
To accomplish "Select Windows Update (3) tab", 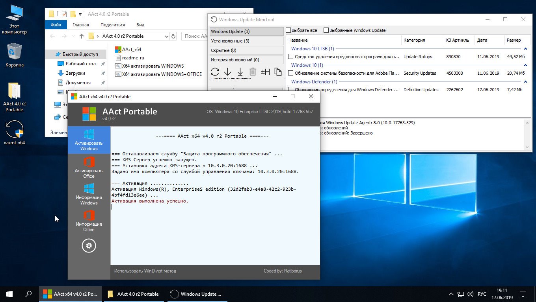I will (x=246, y=31).
